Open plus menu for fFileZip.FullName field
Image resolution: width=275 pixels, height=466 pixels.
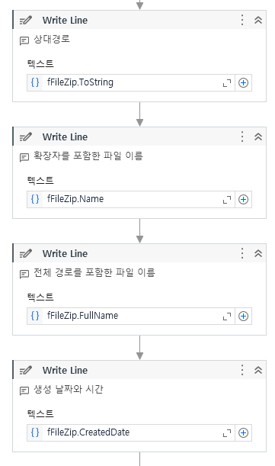243,317
